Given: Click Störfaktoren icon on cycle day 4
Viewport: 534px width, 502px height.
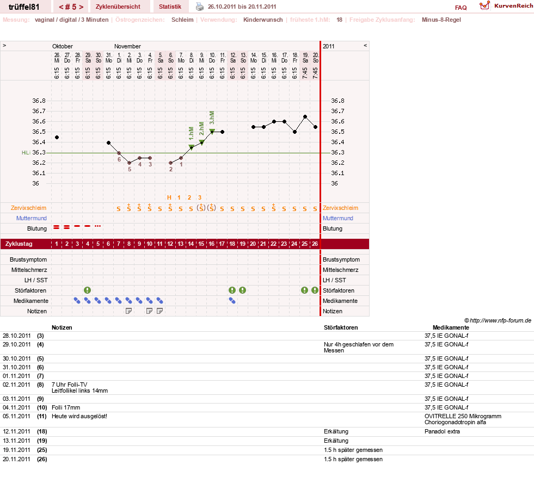Looking at the screenshot, I should (88, 290).
